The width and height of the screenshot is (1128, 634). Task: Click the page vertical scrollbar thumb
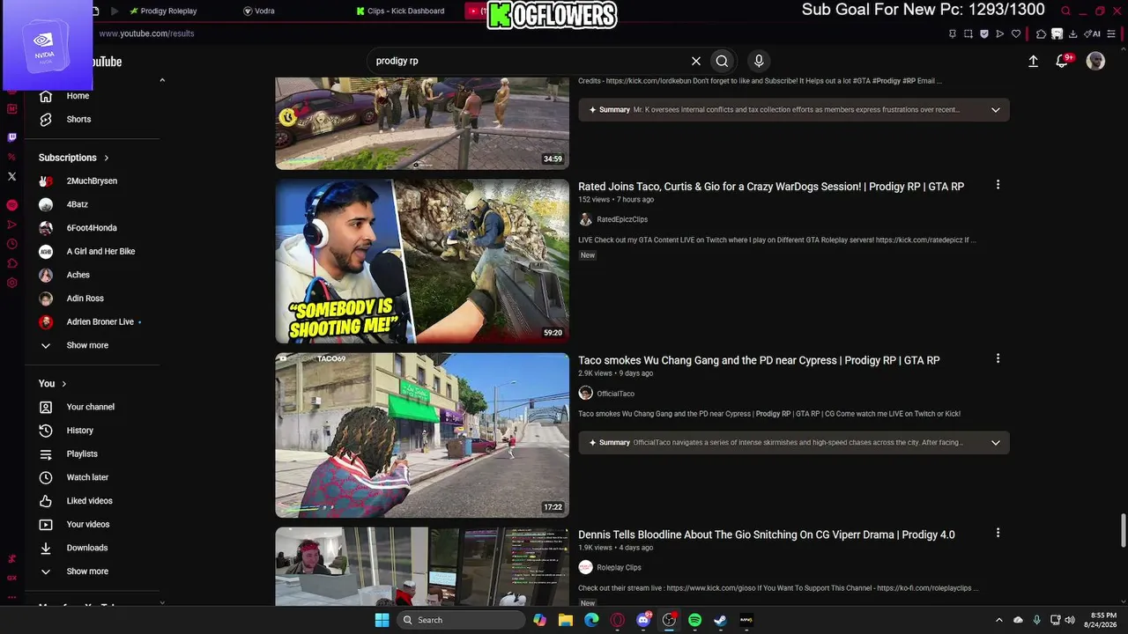pyautogui.click(x=1124, y=530)
